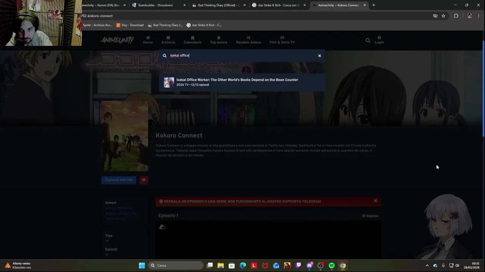The height and width of the screenshot is (272, 485).
Task: Click the crossed-eye tracking protection icon
Action: click(x=435, y=16)
